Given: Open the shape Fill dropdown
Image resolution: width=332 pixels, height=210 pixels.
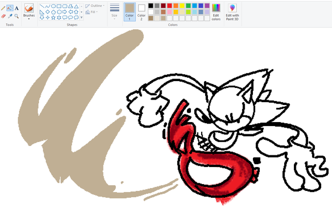Looking at the screenshot, I should (91, 12).
